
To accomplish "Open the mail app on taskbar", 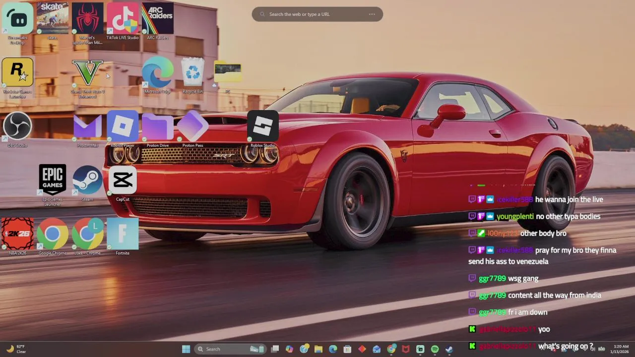I will pos(377,349).
